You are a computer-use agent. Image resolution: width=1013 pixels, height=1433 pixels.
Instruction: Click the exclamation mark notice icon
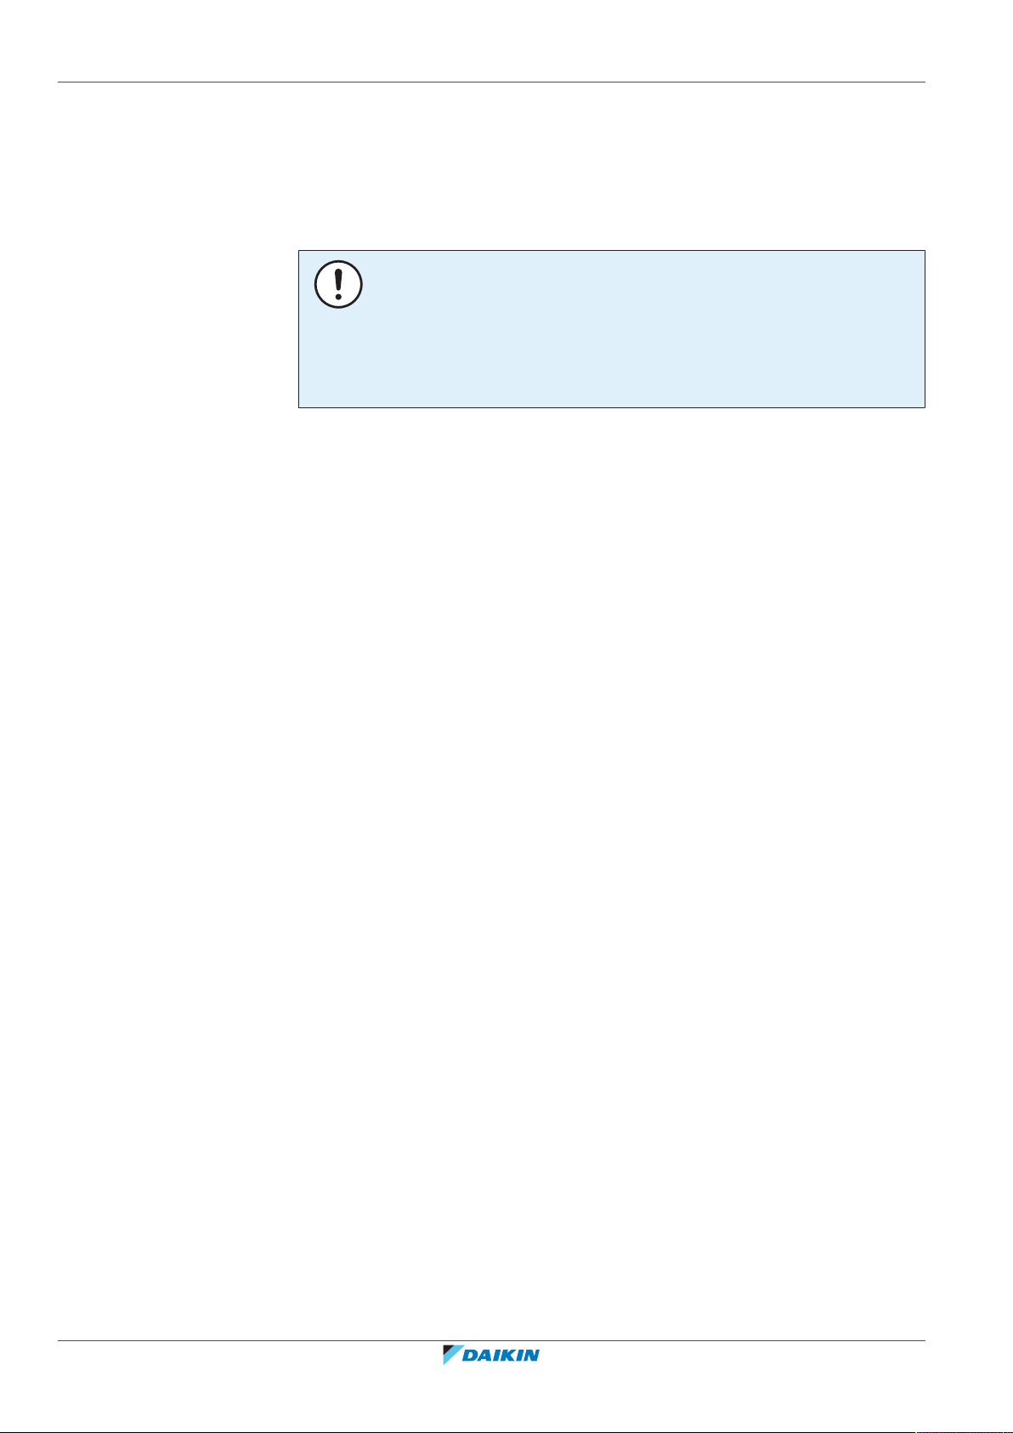338,284
